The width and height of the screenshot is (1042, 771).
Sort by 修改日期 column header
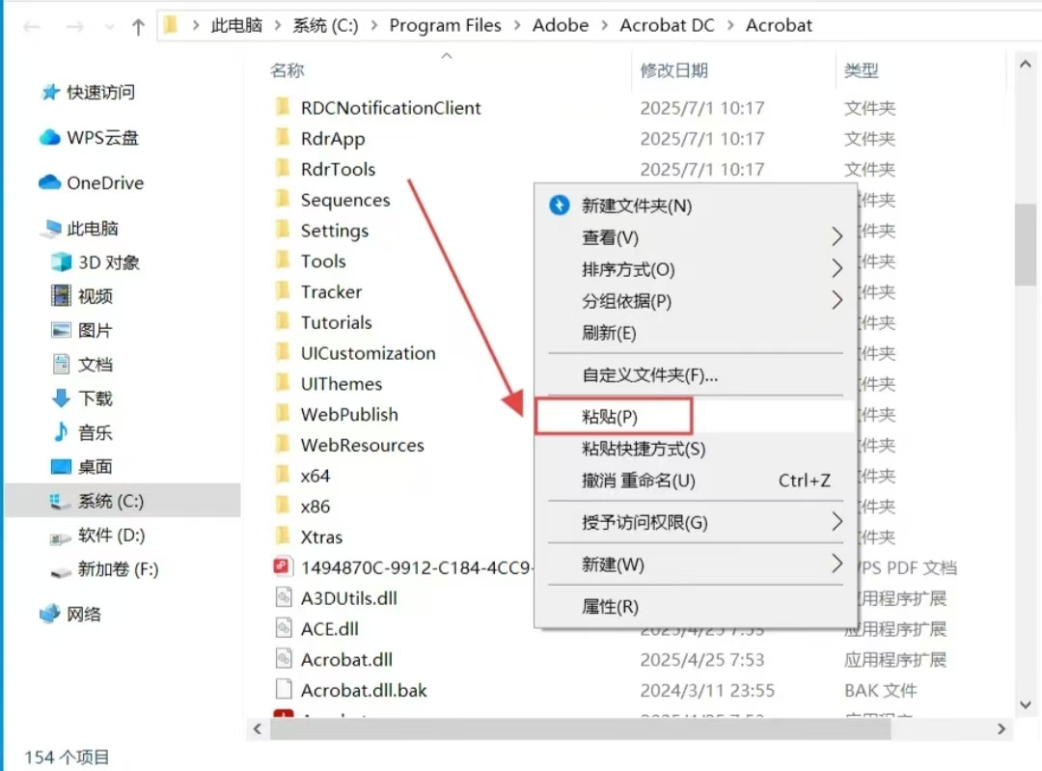coord(673,69)
